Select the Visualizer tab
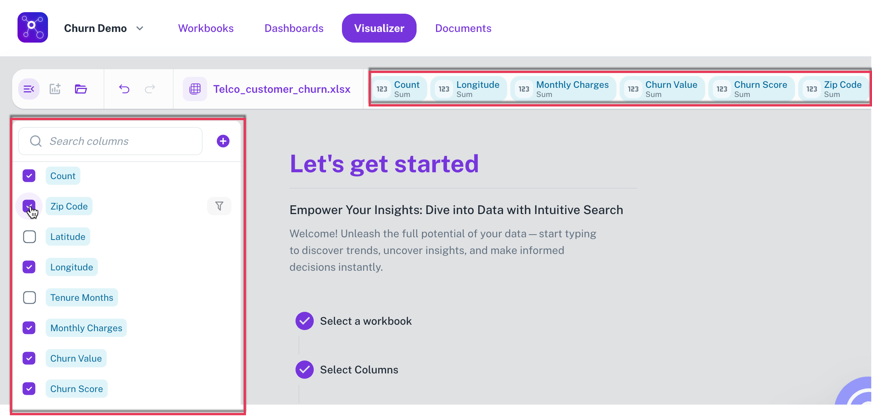 pos(379,28)
